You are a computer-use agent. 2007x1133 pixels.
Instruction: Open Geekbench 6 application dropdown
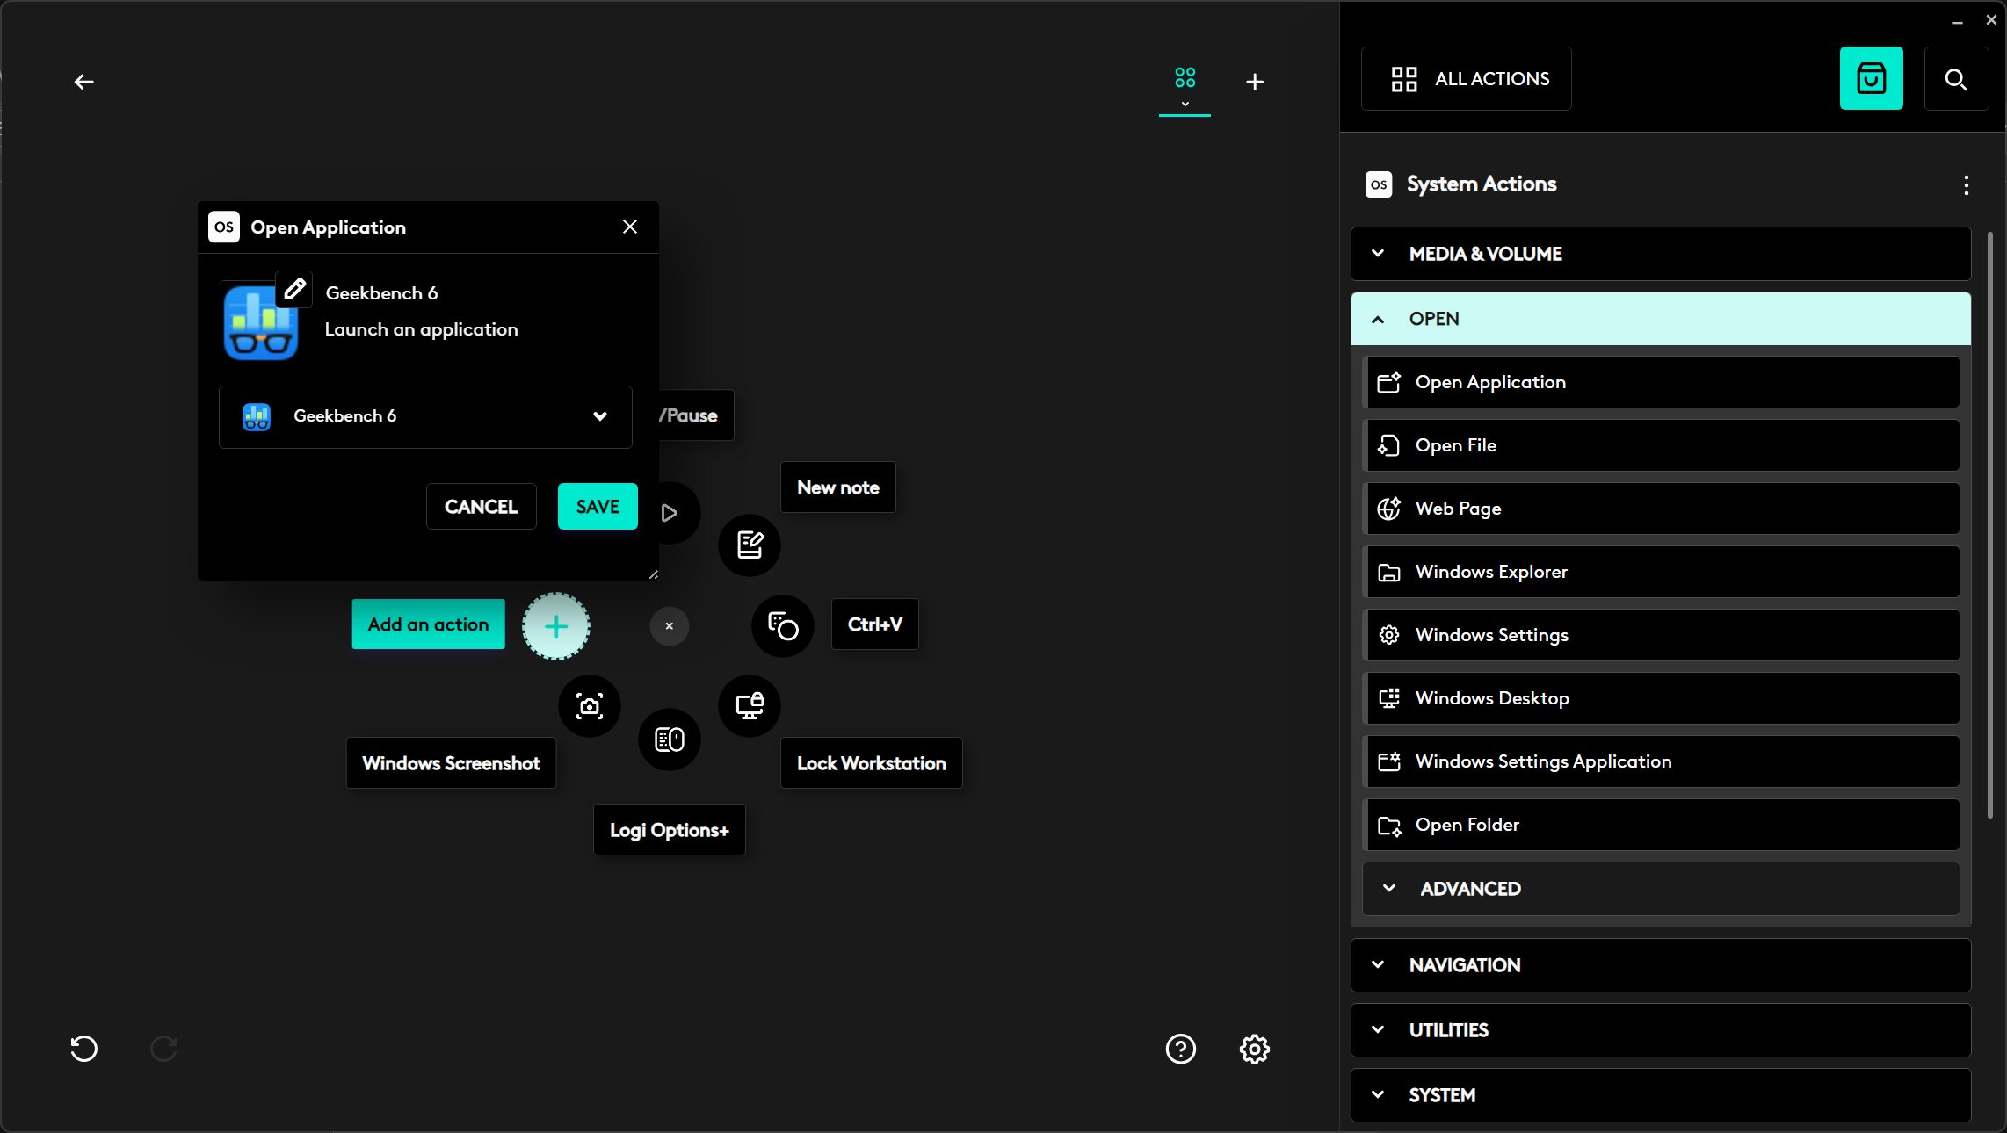click(x=425, y=416)
